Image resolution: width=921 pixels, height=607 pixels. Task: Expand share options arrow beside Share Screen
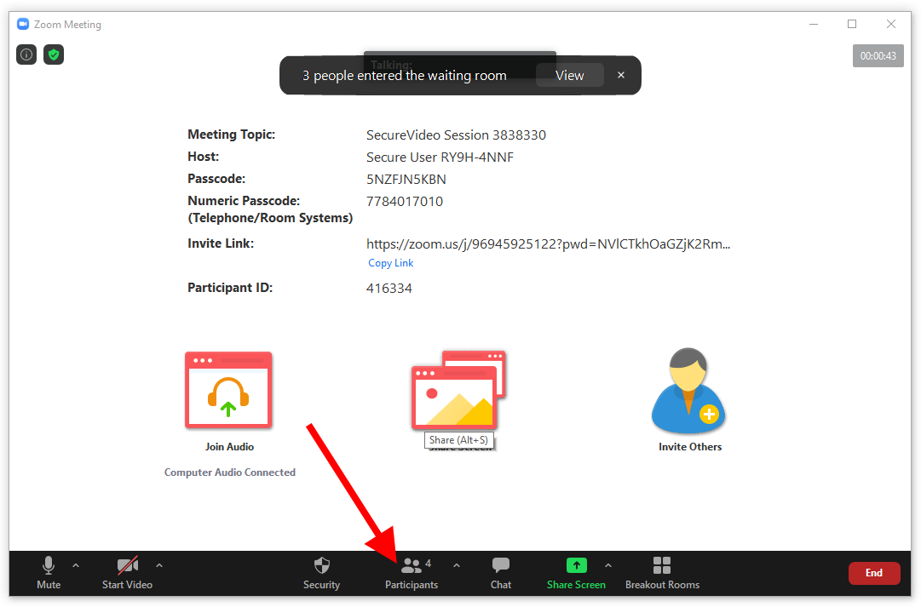[608, 565]
